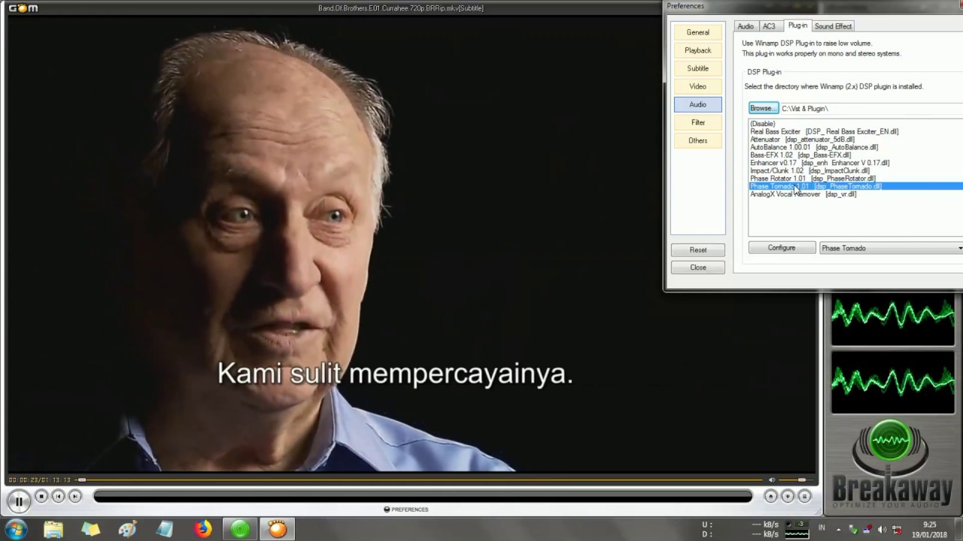Viewport: 963px width, 541px height.
Task: Select the Audio preferences category
Action: [697, 104]
